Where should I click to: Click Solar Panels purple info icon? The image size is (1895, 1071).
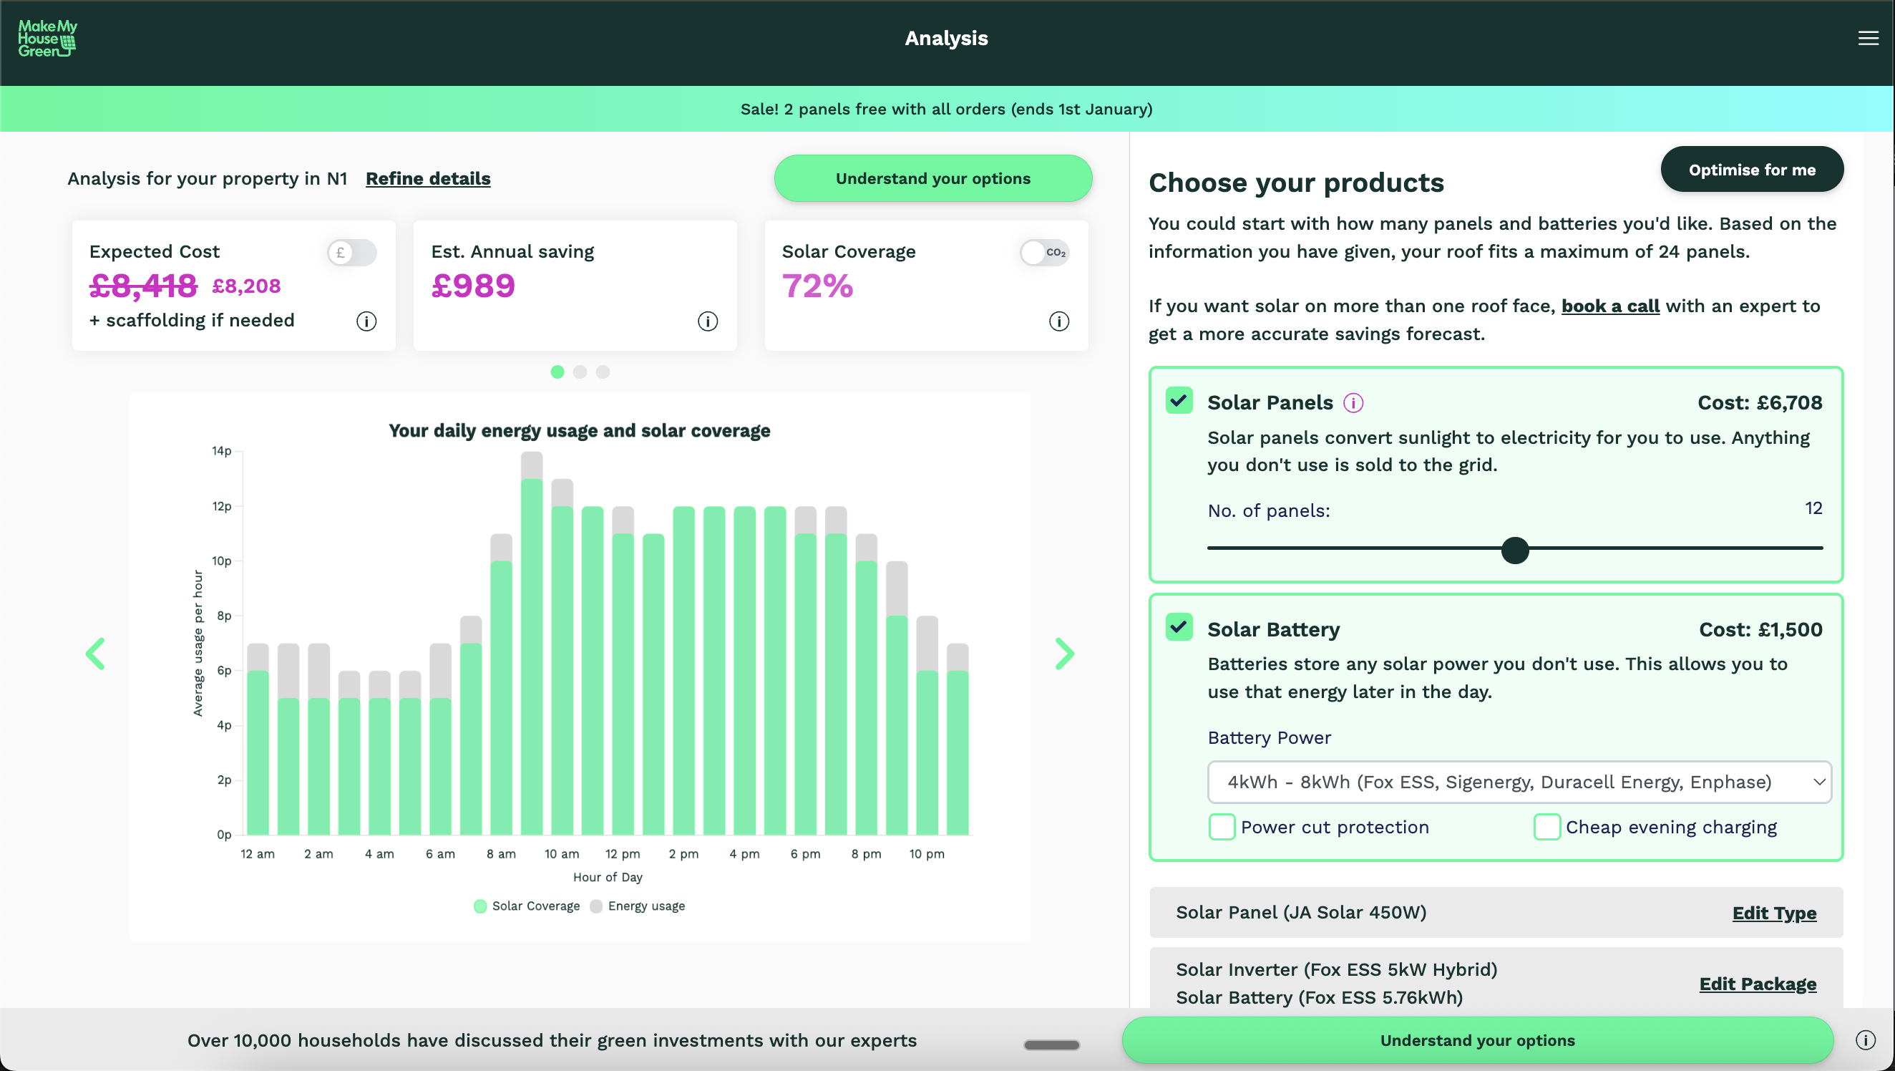(1352, 402)
